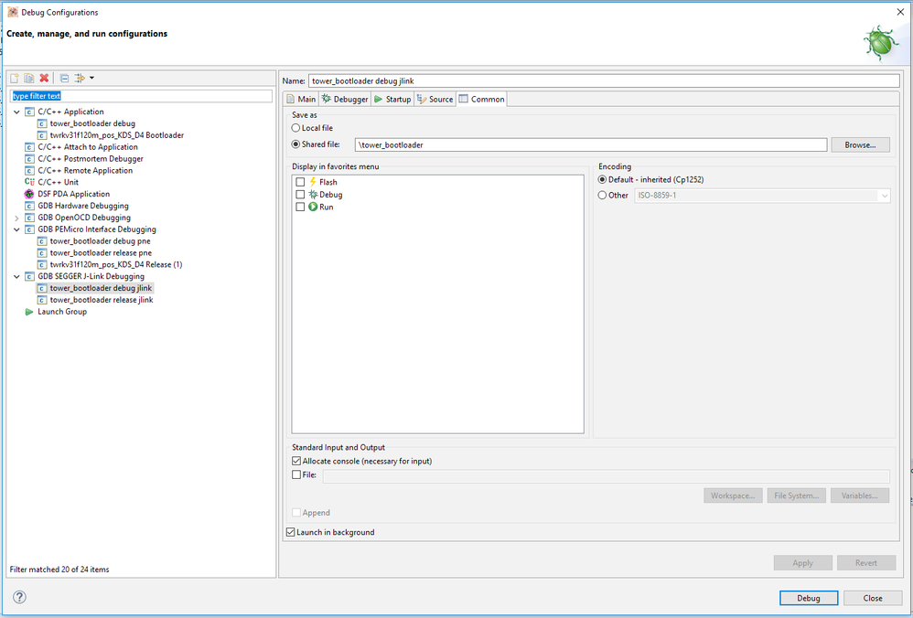Click the help question mark icon
This screenshot has height=618, width=913.
19,597
